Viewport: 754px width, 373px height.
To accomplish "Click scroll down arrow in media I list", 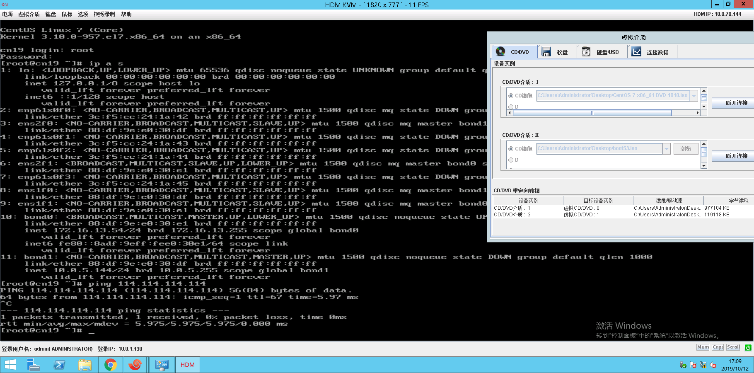I will click(703, 107).
